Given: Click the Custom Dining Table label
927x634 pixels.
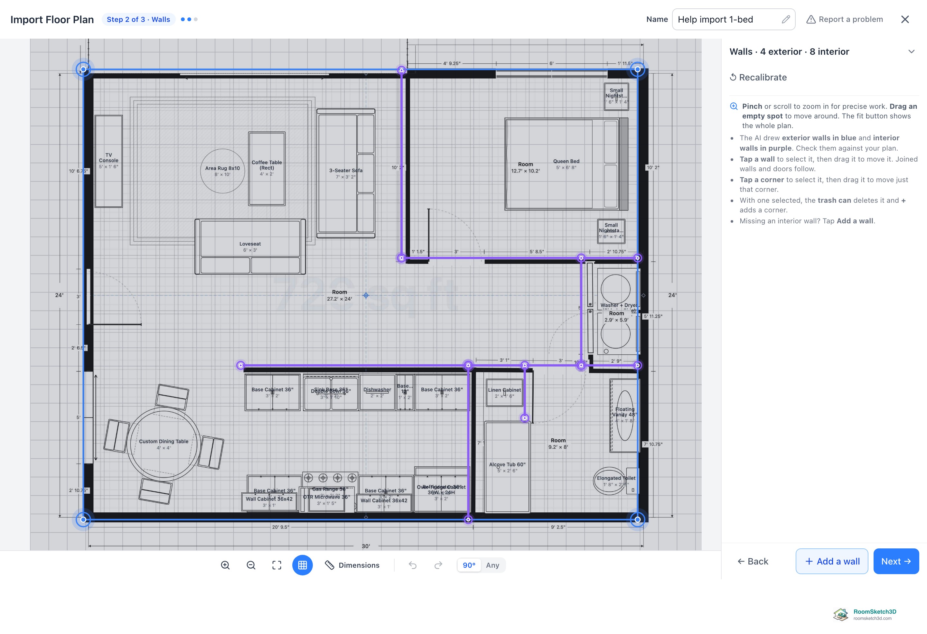Looking at the screenshot, I should tap(164, 442).
